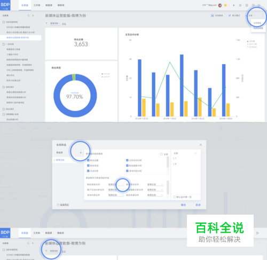
Task: Open the field dropdown beside 粉丝类型合并
Action: pyautogui.click(x=116, y=185)
